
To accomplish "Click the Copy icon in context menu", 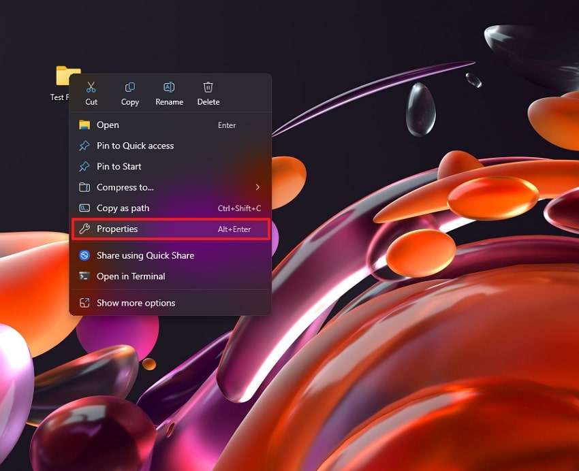I will 130,87.
